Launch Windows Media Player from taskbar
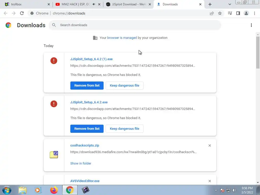Screen dimensions: 260x195 tap(38, 190)
